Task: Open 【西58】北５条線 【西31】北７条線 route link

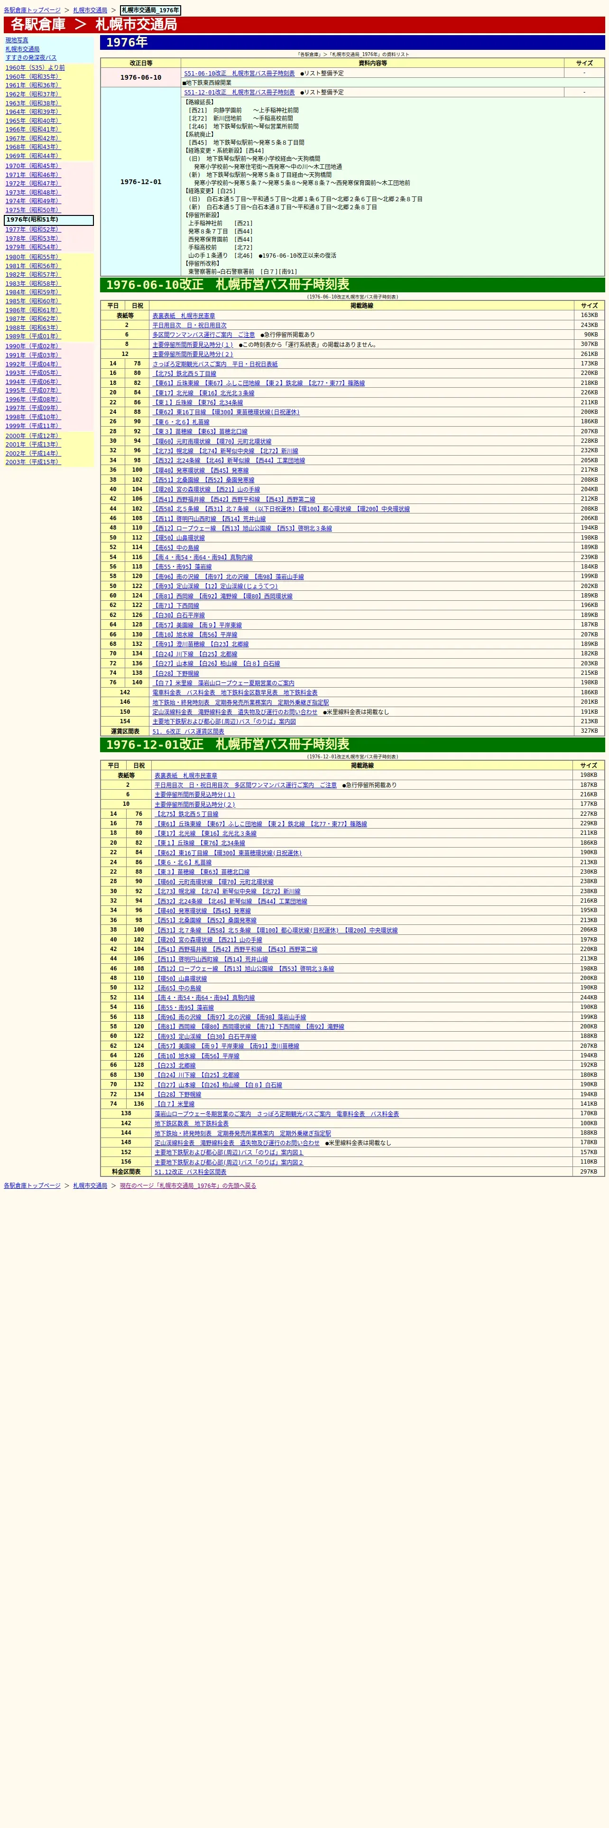Action: click(281, 509)
